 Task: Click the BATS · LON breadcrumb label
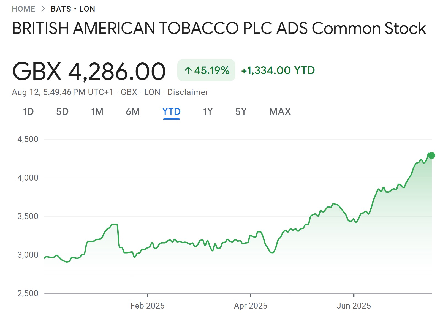pos(73,9)
